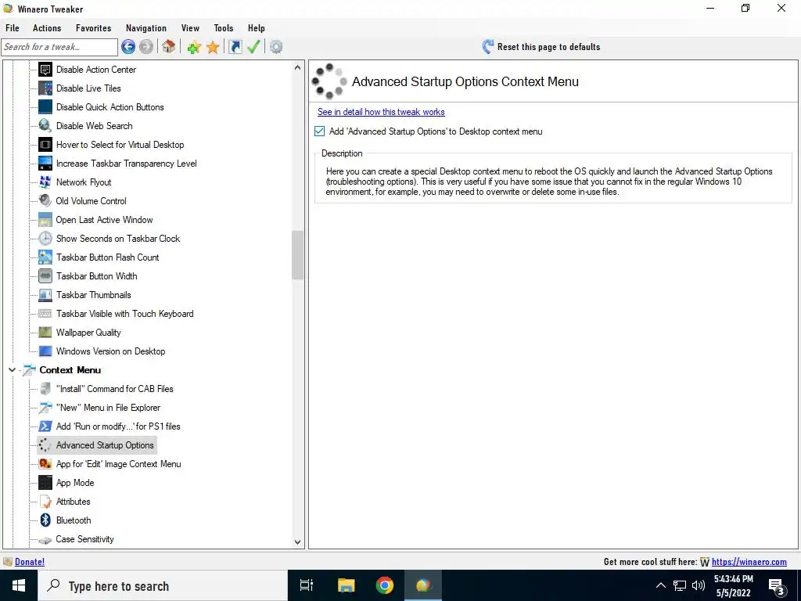This screenshot has width=801, height=601.
Task: Open the Favorites menu
Action: (x=94, y=28)
